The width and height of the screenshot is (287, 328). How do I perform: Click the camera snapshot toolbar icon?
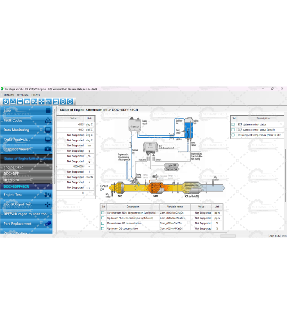point(27,101)
